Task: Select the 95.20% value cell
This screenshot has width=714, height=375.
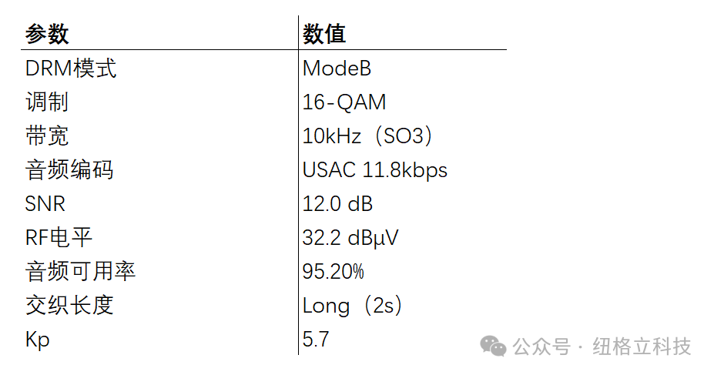Action: click(x=333, y=271)
